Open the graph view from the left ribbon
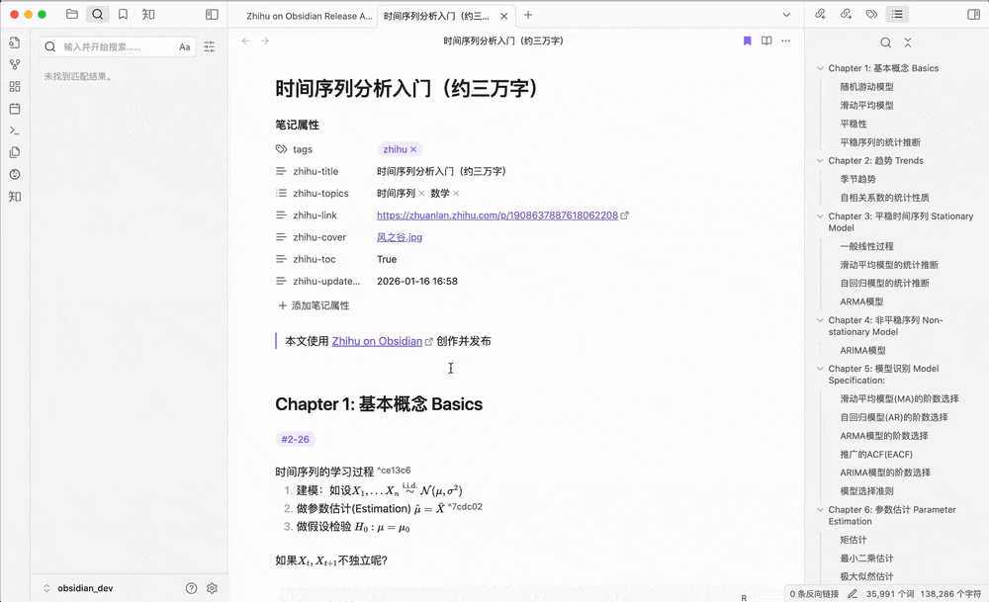The width and height of the screenshot is (989, 602). [14, 65]
